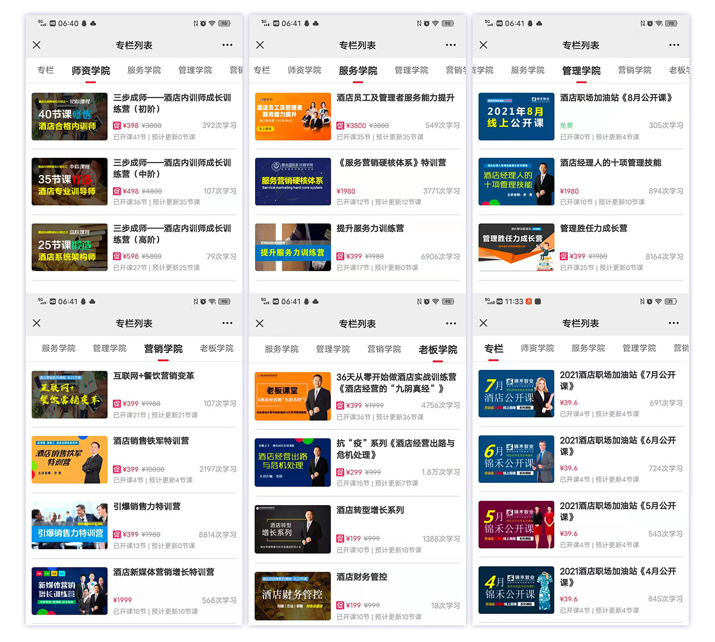Open course title 酒店销售铁军特训营
Viewport: 715px width, 642px height.
point(151,441)
